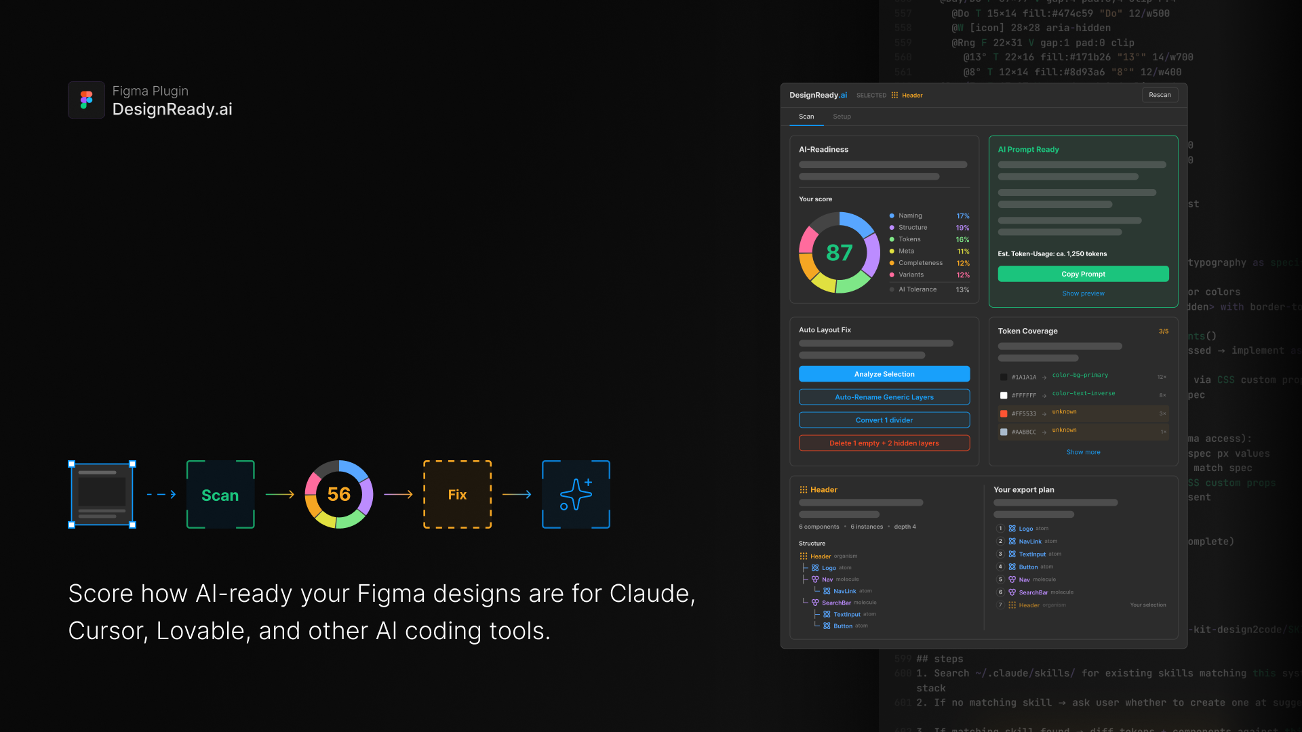The height and width of the screenshot is (732, 1302).
Task: Click the Nav molecule icon in Structure tree
Action: tap(815, 579)
